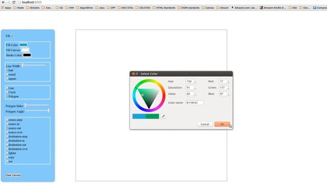The height and width of the screenshot is (184, 327).
Task: Select the butt line cap option
Action: click(x=7, y=70)
